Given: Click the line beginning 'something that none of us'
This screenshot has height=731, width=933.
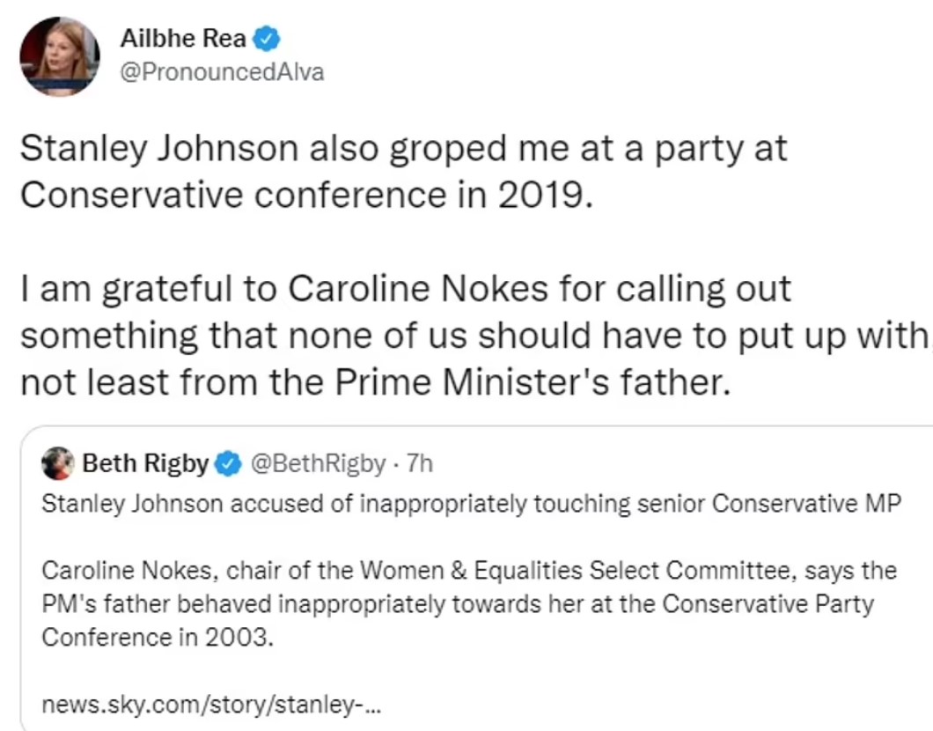Looking at the screenshot, I should coord(474,336).
